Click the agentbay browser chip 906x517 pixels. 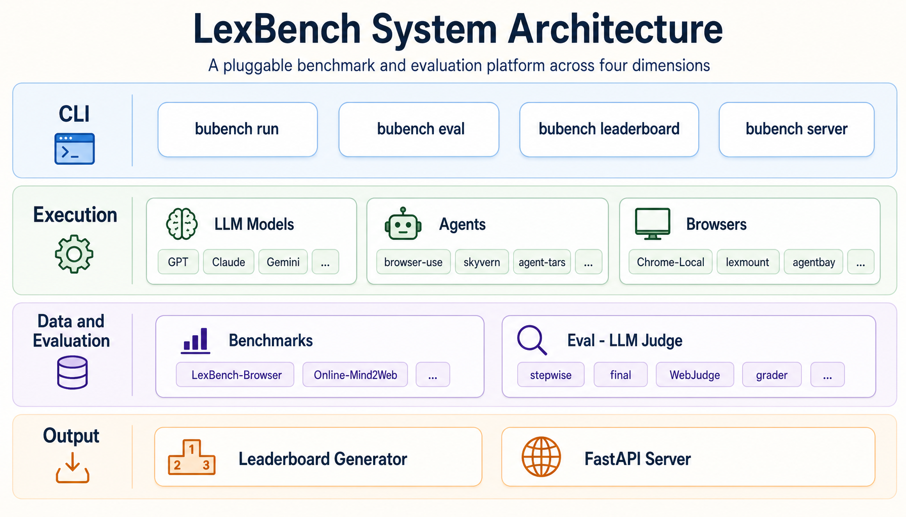pyautogui.click(x=813, y=262)
